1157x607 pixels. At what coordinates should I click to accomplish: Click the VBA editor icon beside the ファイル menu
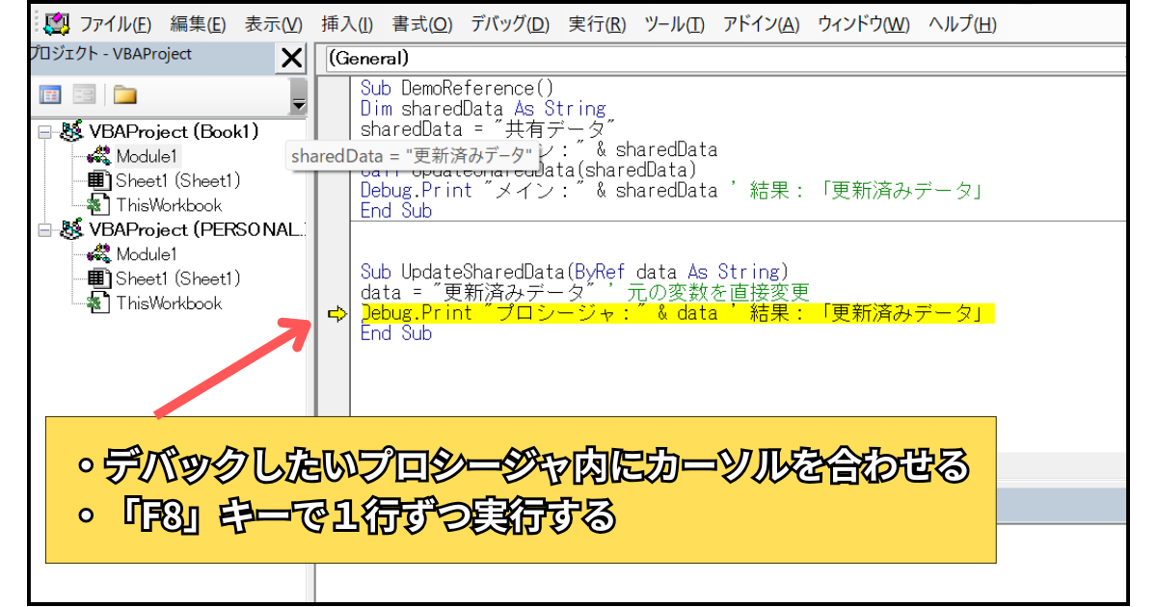57,23
